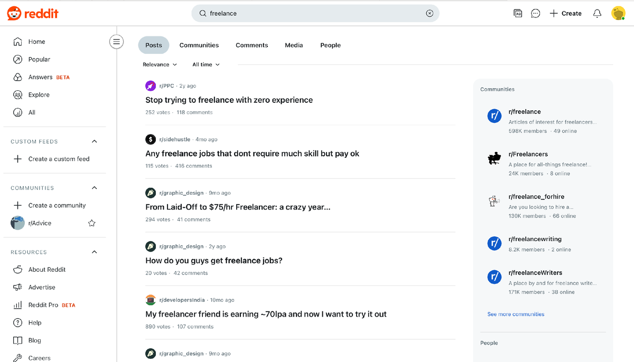Click the Create post button
Viewport: 634px width, 362px height.
pos(565,13)
